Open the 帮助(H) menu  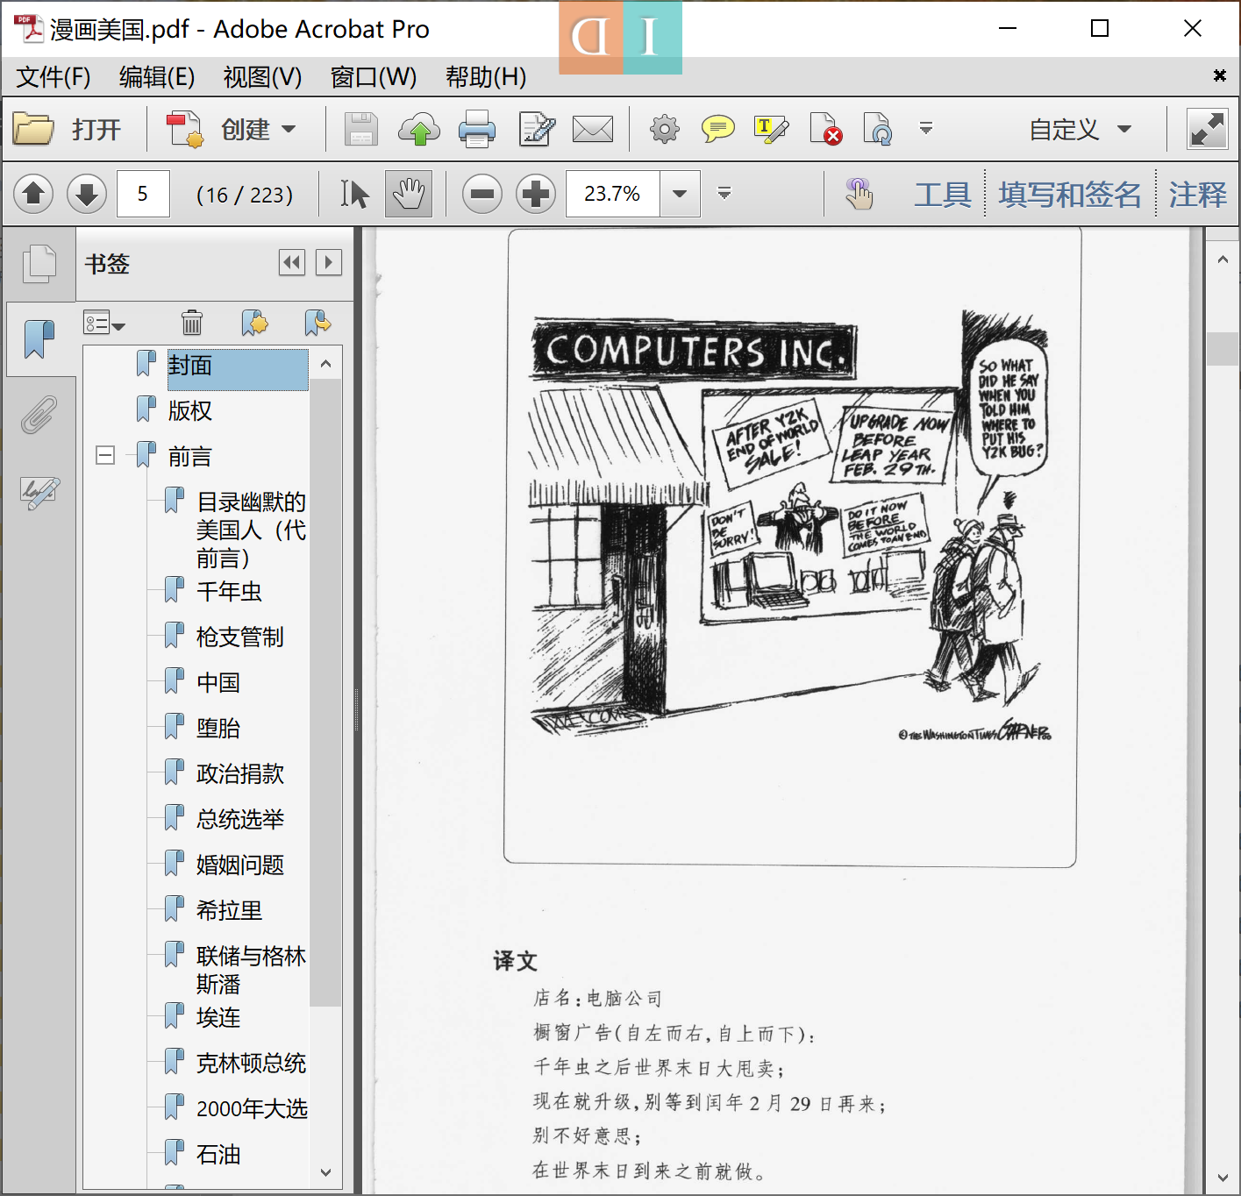(x=486, y=77)
